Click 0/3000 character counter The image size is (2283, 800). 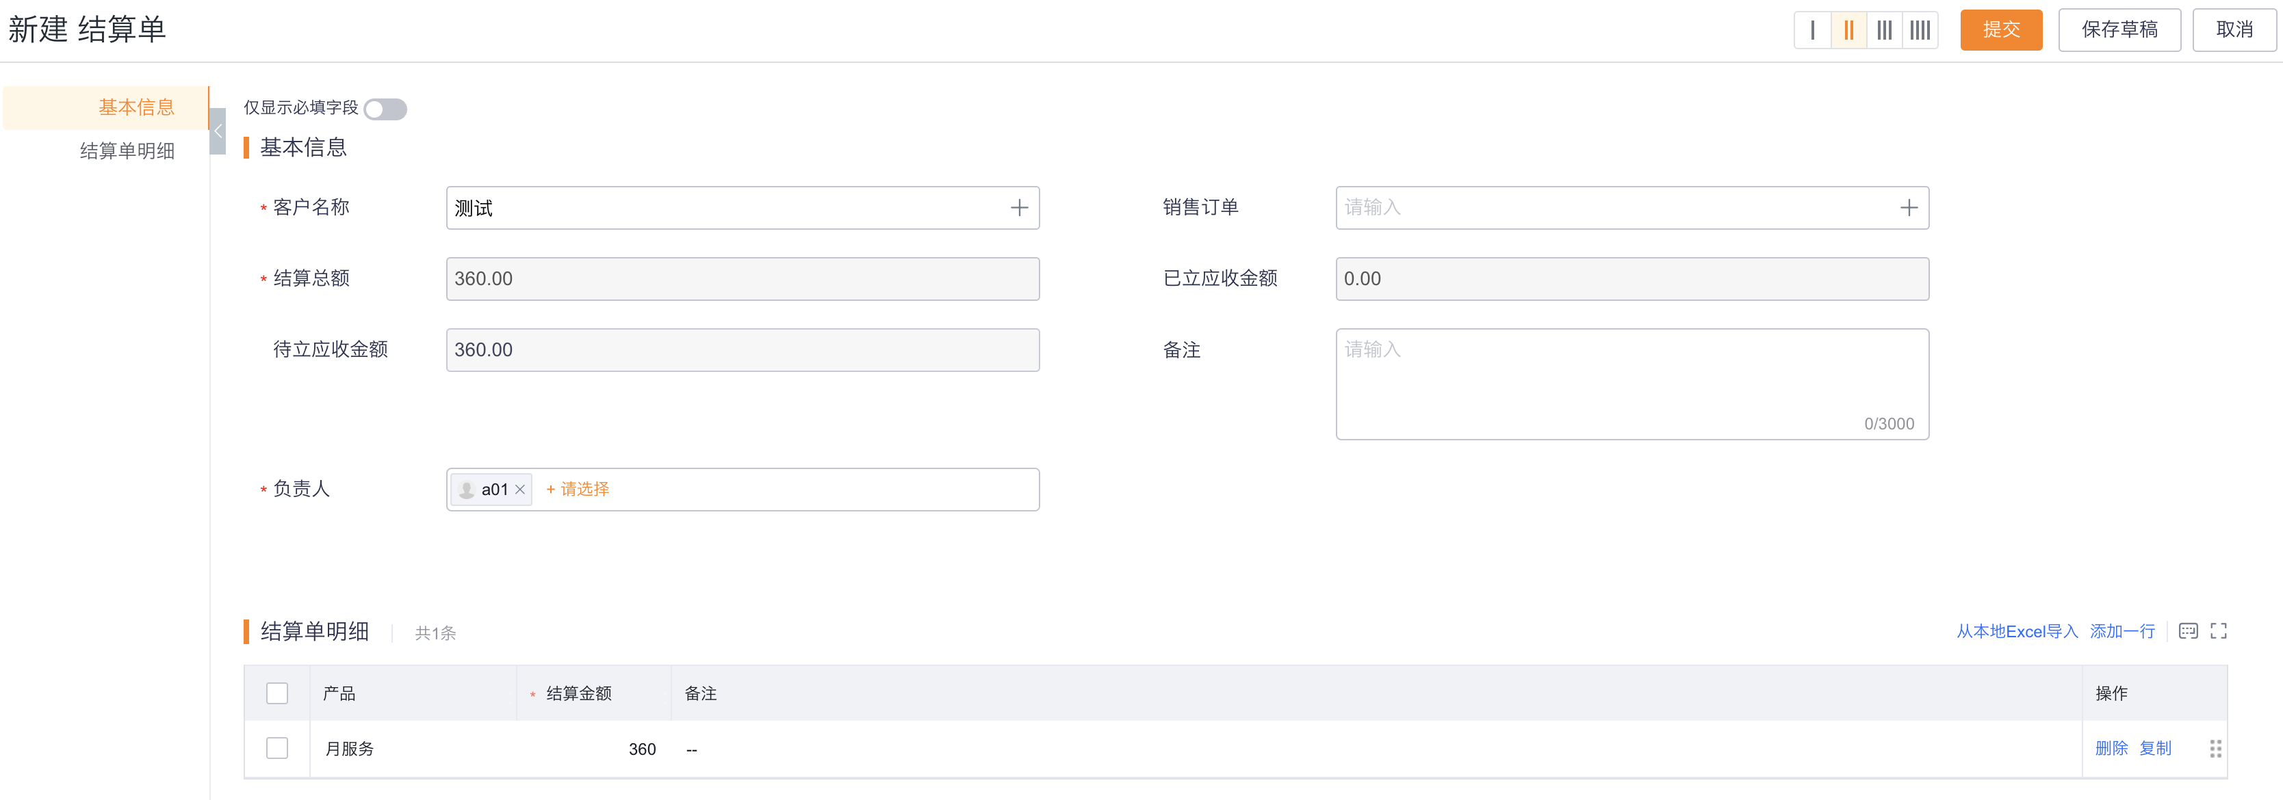1889,423
